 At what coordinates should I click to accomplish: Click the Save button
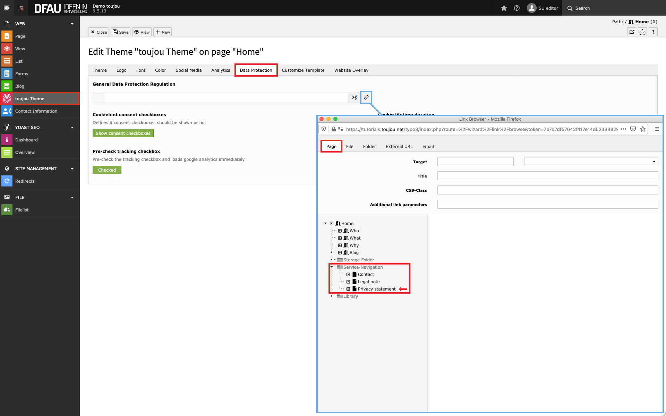point(120,32)
